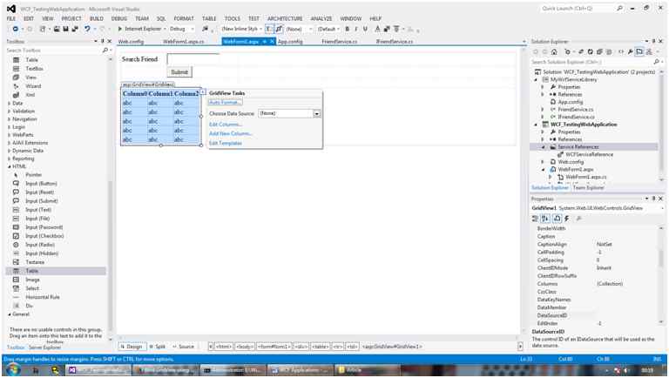669x378 pixels.
Task: Click the Save icon in the toolbar
Action: (x=66, y=29)
